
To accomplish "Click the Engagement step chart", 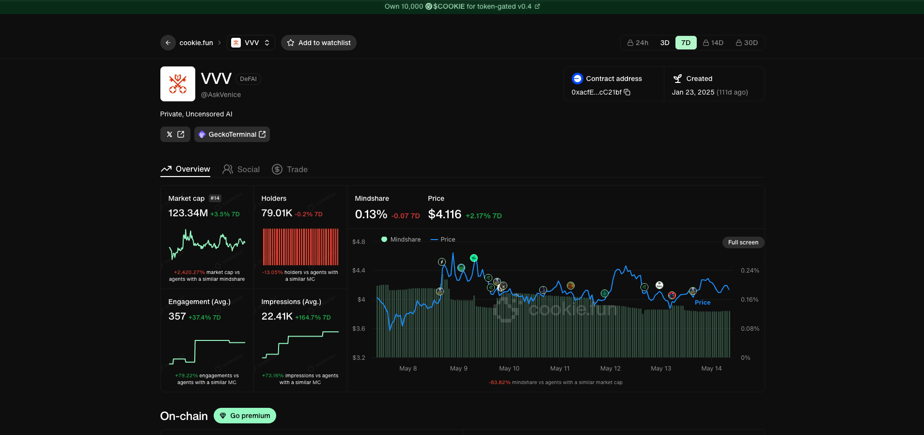I will point(207,352).
